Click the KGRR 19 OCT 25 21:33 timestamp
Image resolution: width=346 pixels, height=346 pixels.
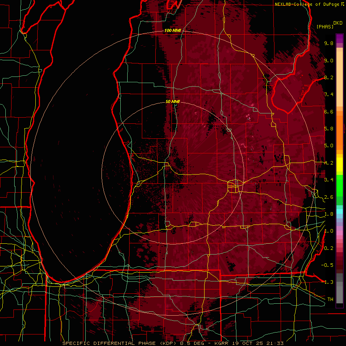coord(249,343)
